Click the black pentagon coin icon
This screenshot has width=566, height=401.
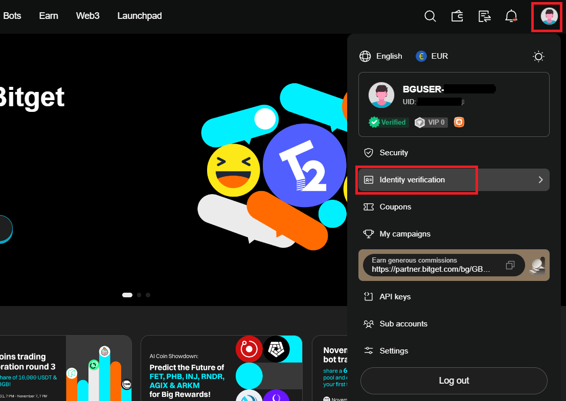[x=276, y=349]
